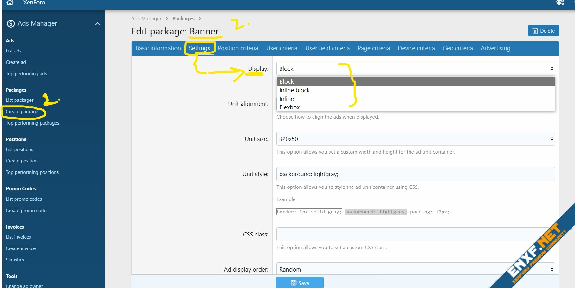
Task: Expand the Unit size dropdown
Action: point(415,139)
